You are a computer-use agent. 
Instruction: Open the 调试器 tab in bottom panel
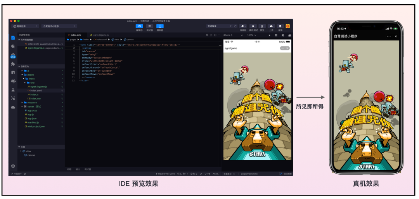coord(88,170)
